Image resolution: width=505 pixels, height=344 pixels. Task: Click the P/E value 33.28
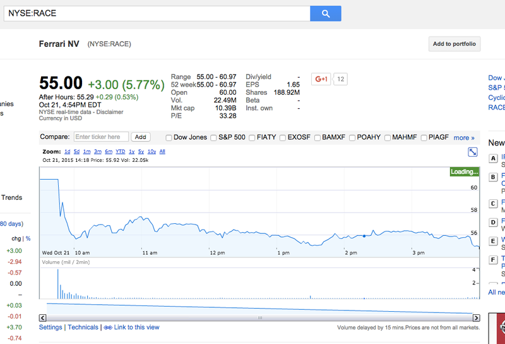pyautogui.click(x=228, y=116)
